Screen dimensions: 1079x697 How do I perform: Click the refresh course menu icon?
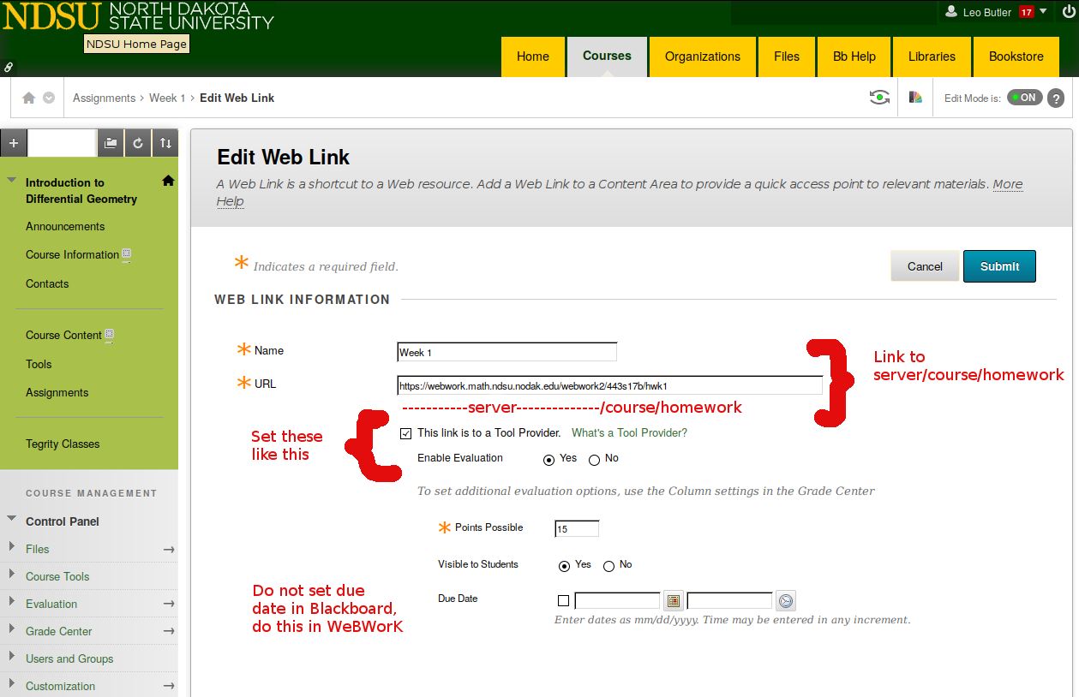[x=138, y=144]
